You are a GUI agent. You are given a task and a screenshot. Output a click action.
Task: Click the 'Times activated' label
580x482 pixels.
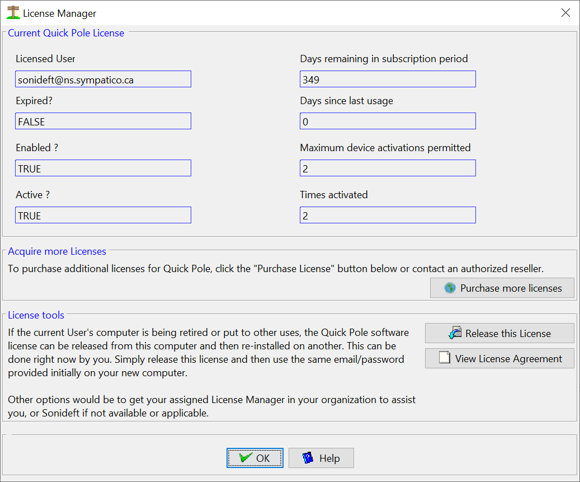pyautogui.click(x=334, y=195)
